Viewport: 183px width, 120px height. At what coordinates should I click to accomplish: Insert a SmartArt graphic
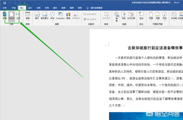[x=60, y=15]
